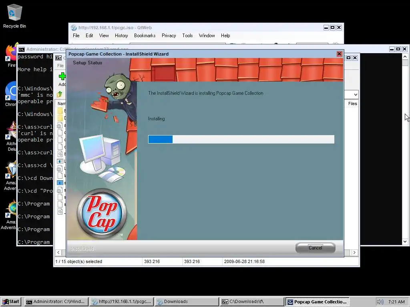Close the InstallShield Wizard window
Screen dimensions: 410x307
(339, 54)
